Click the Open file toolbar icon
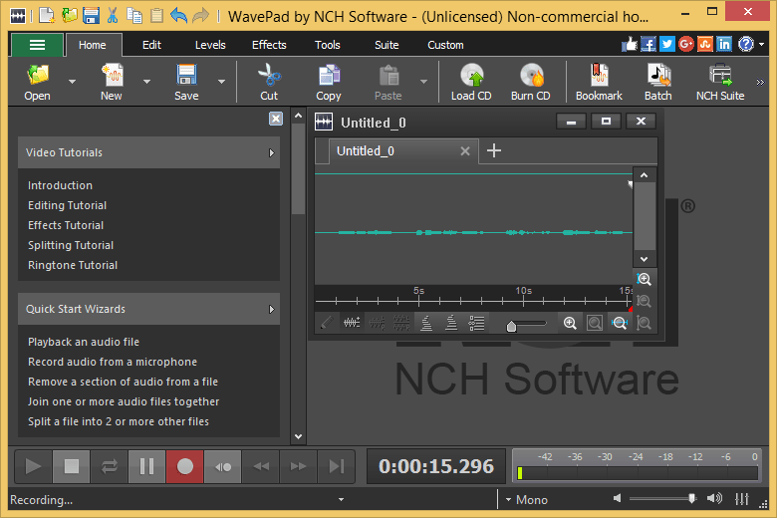This screenshot has width=777, height=518. (x=38, y=82)
